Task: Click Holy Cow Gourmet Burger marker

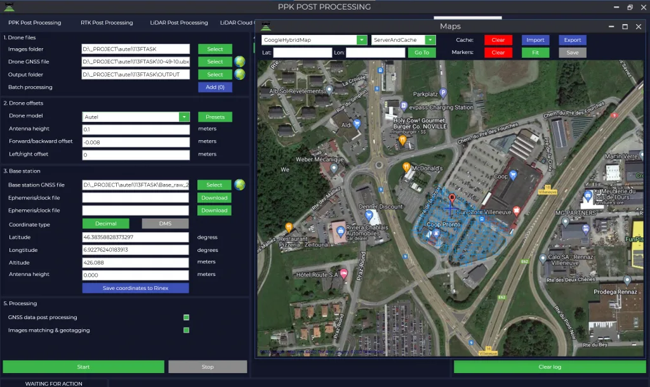Action: tap(402, 140)
